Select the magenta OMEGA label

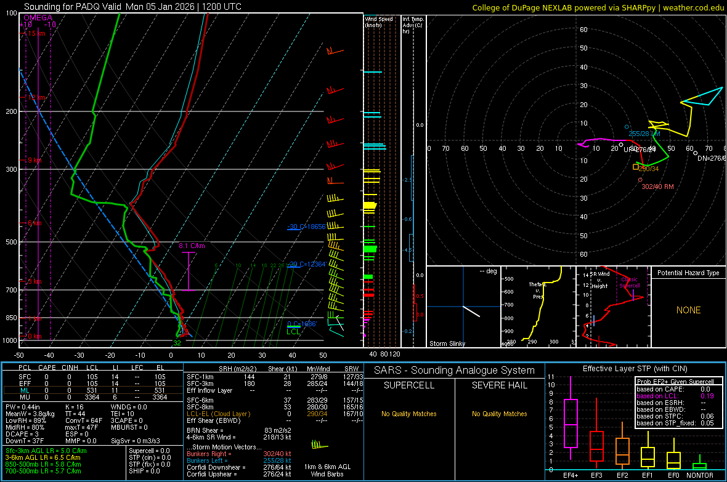point(38,18)
